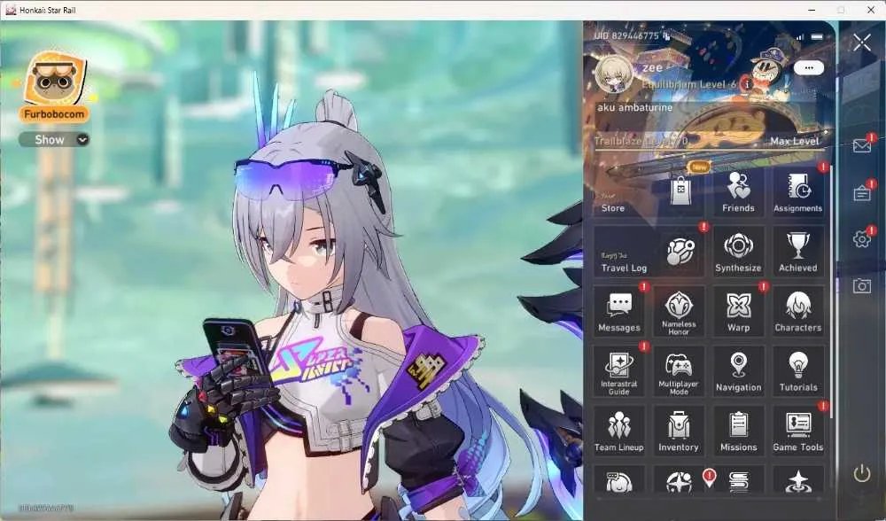The height and width of the screenshot is (521, 886).
Task: Click the UID 829446775 text
Action: click(x=626, y=35)
